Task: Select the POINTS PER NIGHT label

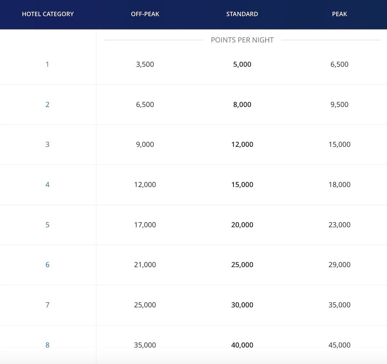Action: (x=242, y=40)
